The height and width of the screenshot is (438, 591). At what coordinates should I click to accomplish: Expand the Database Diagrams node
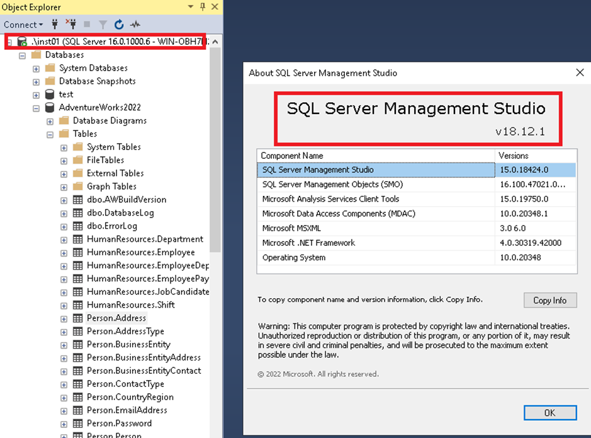pyautogui.click(x=50, y=122)
